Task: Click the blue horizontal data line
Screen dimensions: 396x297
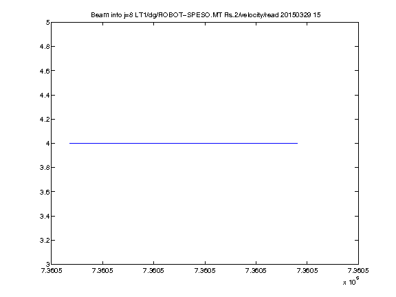Action: click(184, 143)
